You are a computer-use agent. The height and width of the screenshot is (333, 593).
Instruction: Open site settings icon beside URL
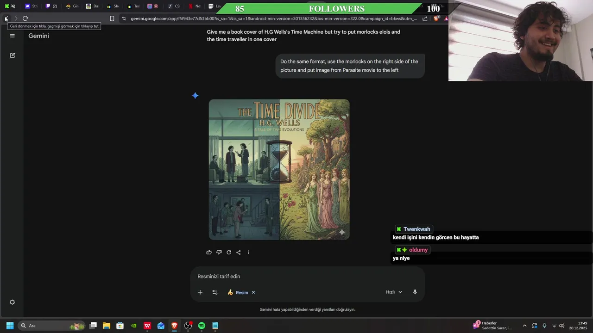tap(124, 18)
